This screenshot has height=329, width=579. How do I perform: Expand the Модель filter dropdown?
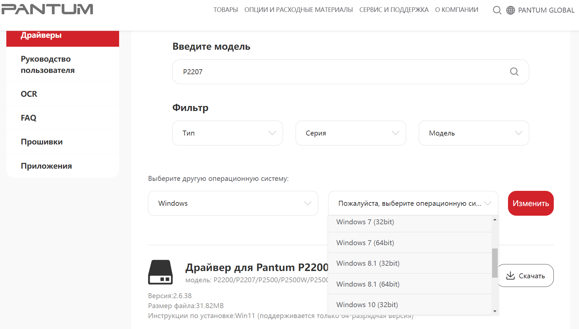click(474, 133)
